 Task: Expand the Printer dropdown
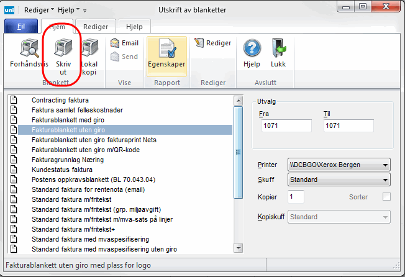pos(386,165)
